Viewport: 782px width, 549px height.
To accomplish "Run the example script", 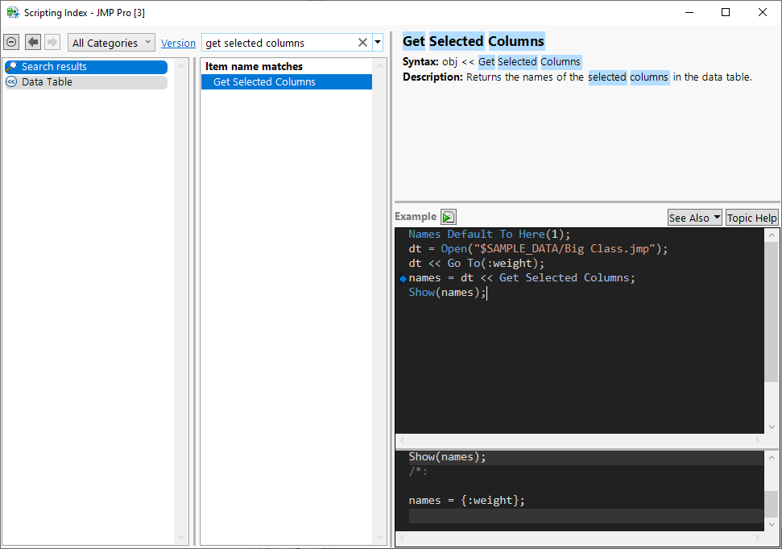I will [449, 217].
